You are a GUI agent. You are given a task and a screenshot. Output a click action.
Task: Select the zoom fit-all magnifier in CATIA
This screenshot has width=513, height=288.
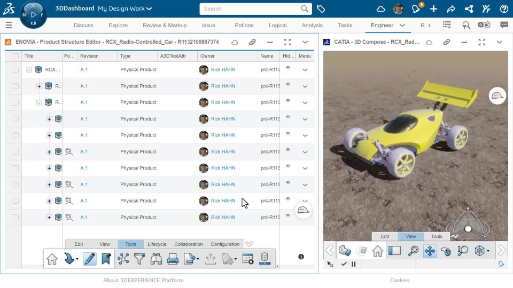pos(413,251)
